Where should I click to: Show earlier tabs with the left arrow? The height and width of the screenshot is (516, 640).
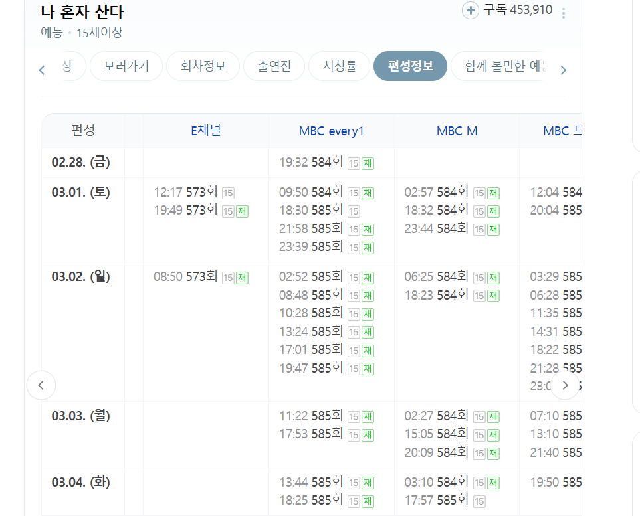[42, 70]
